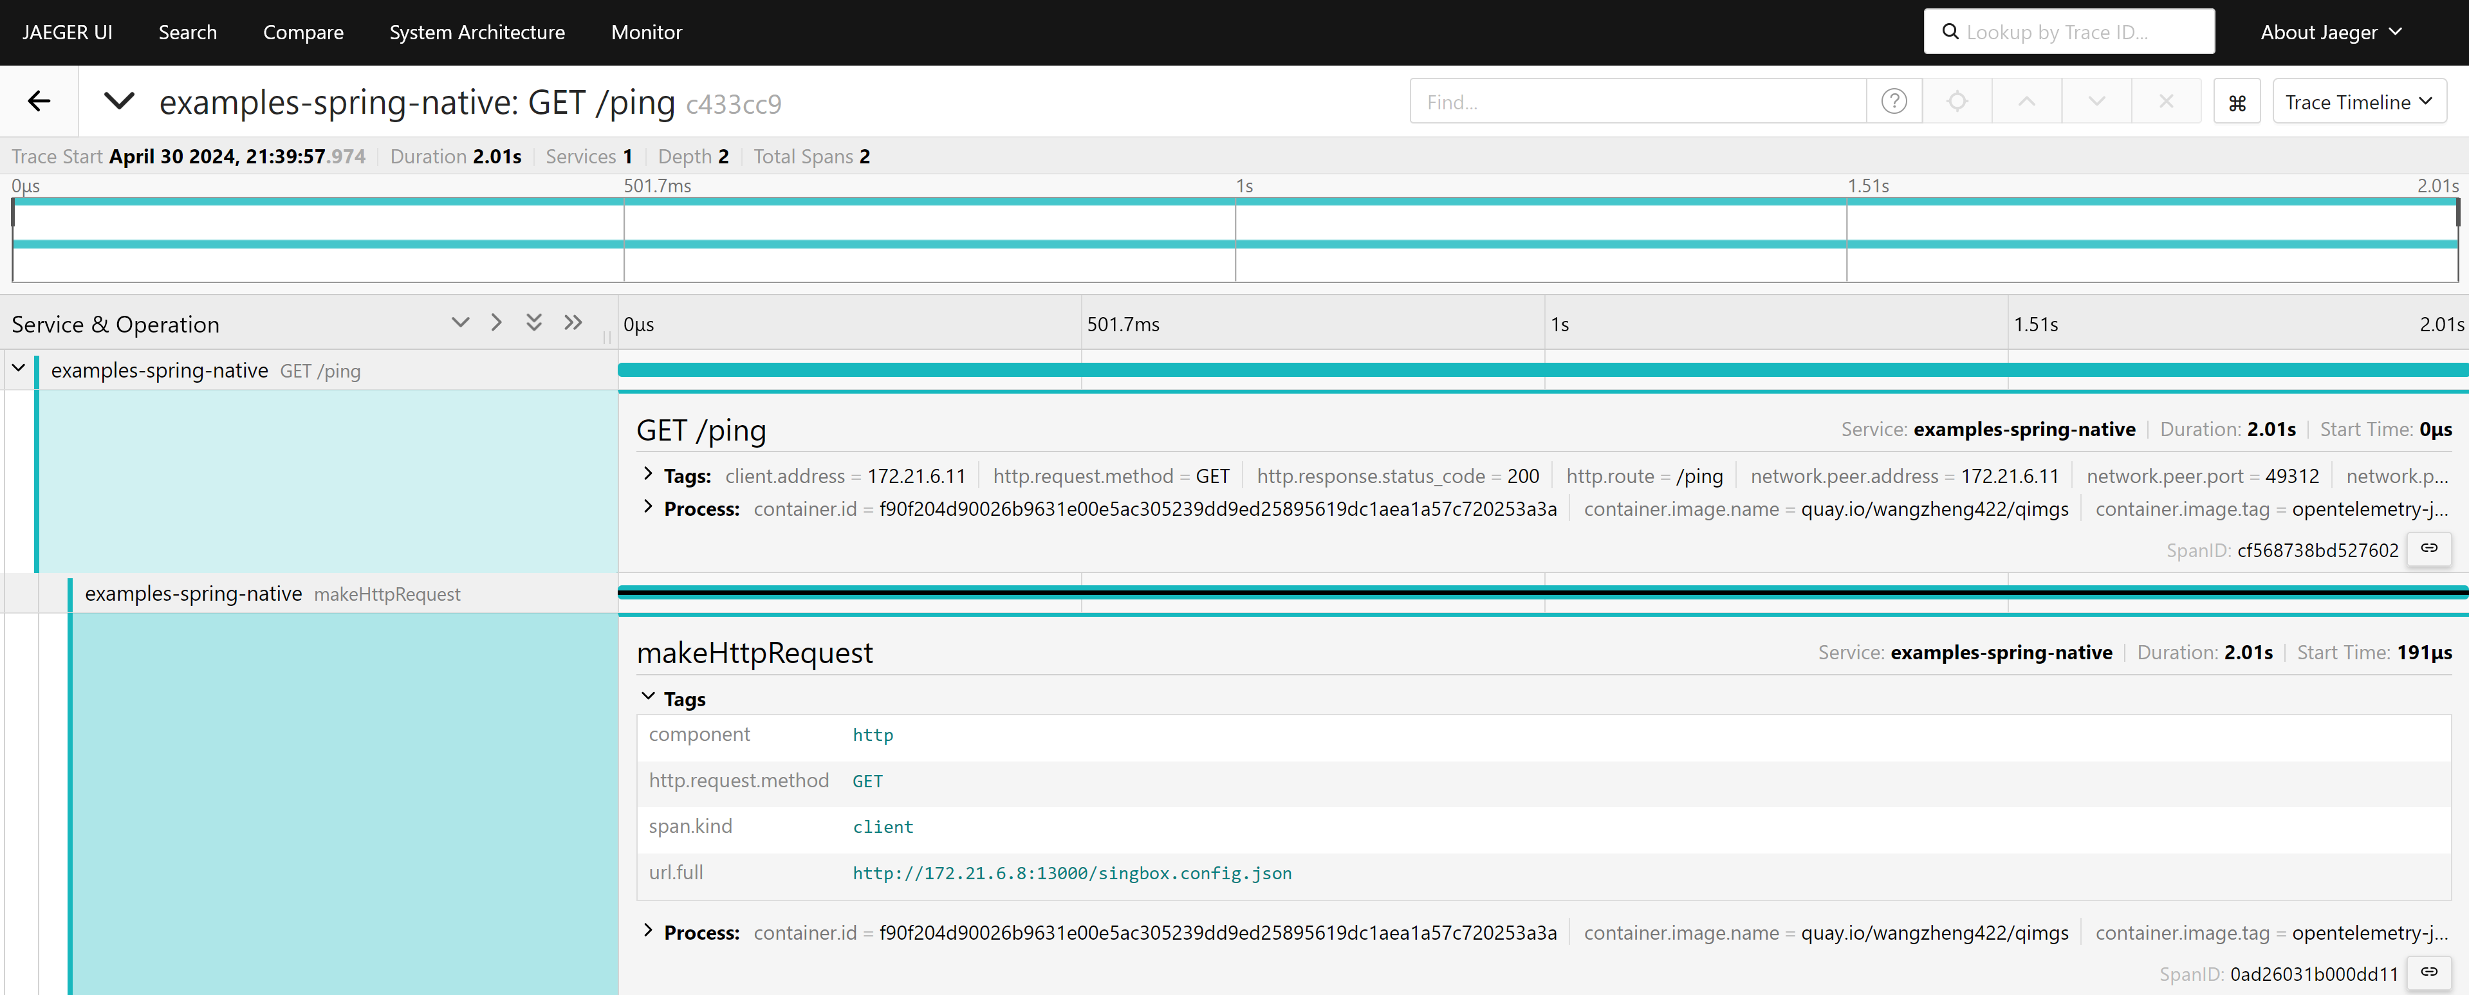2469x995 pixels.
Task: Click the back arrow to return to search results
Action: (x=39, y=100)
